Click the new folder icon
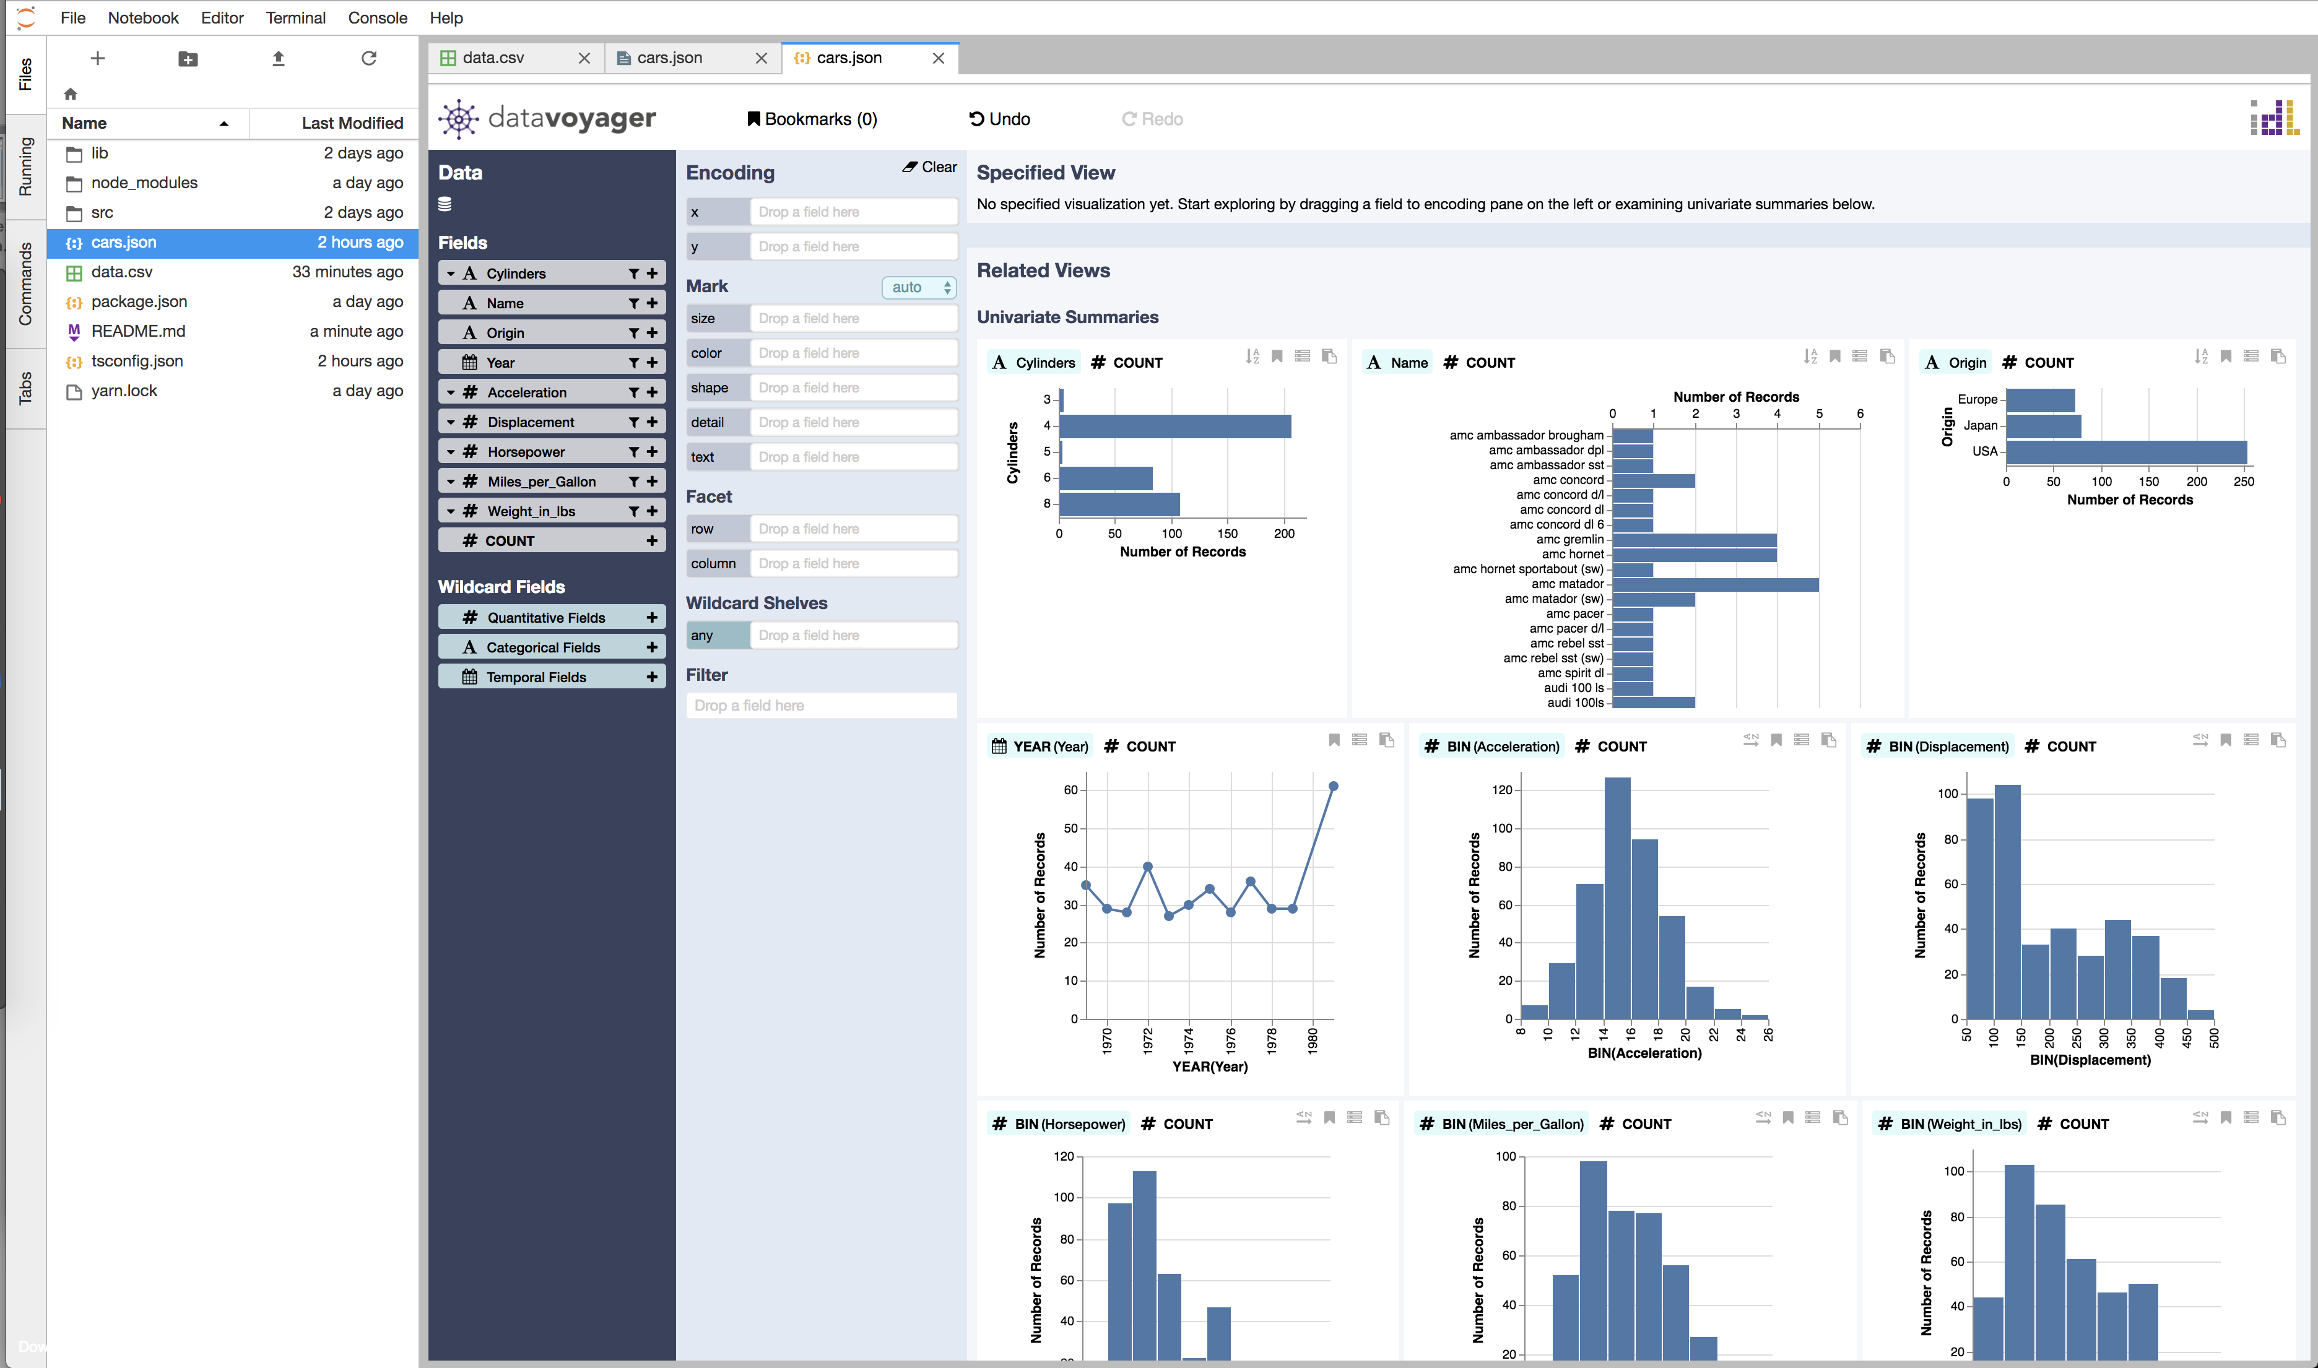This screenshot has height=1368, width=2318. [x=187, y=59]
